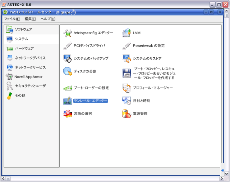Open システムのバックアップ icon
The image size is (230, 182).
pyautogui.click(x=68, y=58)
